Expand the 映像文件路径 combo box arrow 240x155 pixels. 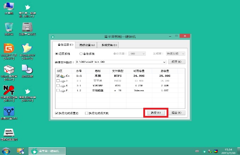pos(164,62)
